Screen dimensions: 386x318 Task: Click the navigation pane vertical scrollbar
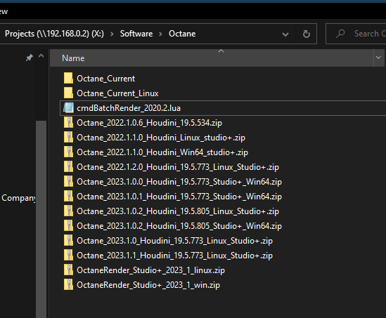click(41, 219)
